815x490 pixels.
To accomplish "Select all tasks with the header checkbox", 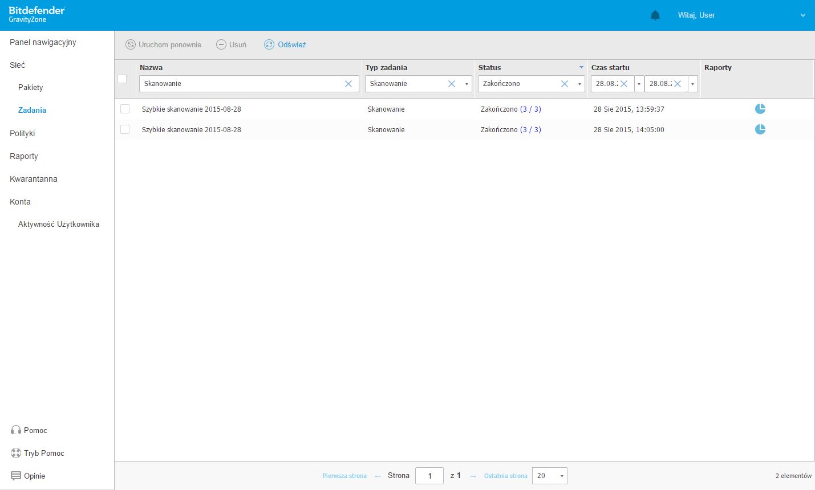I will pos(122,79).
